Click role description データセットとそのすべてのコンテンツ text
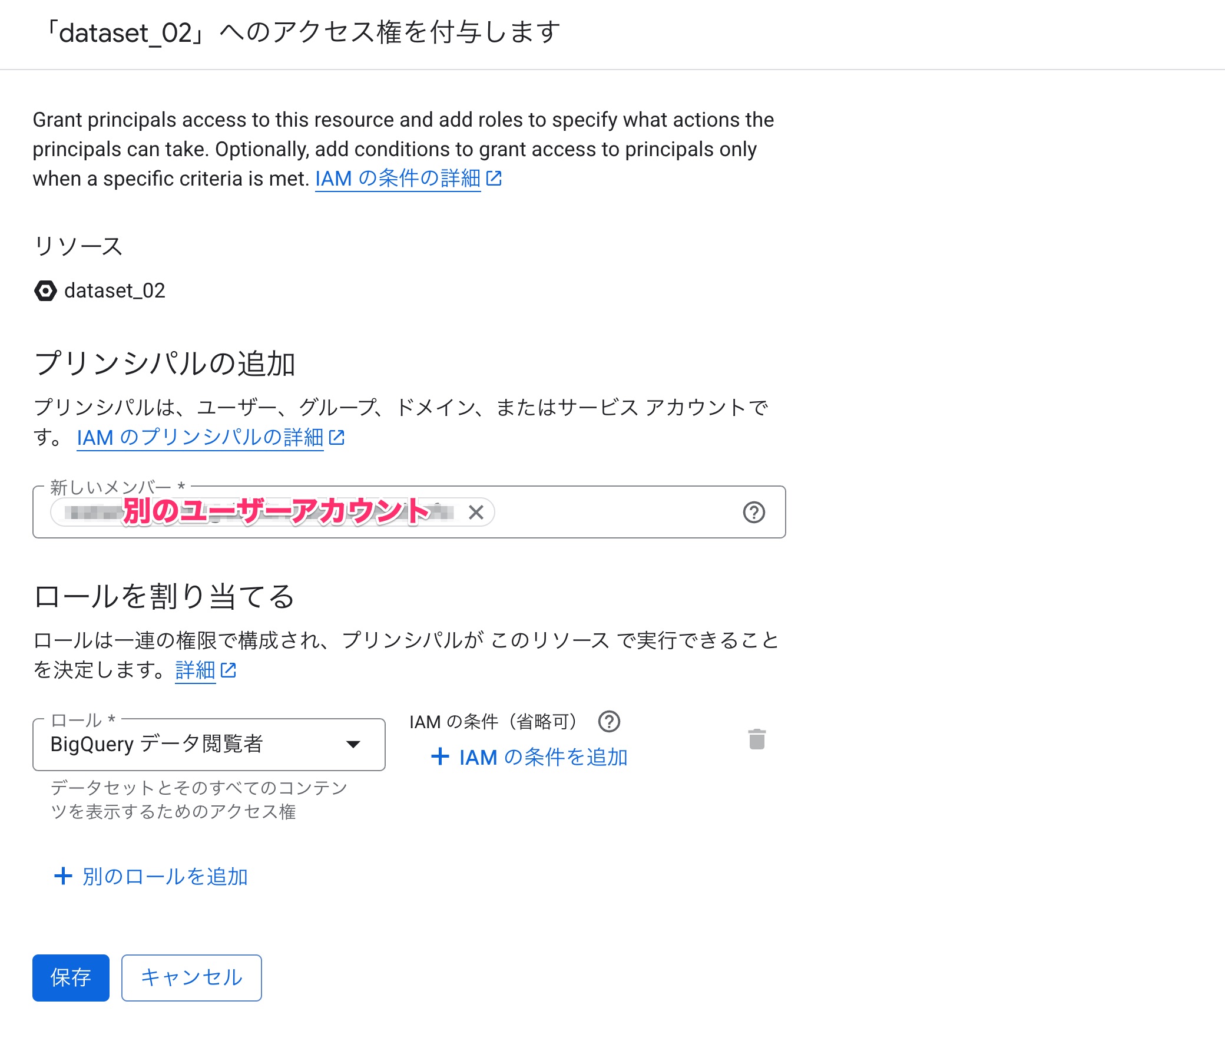1225x1064 pixels. click(199, 799)
